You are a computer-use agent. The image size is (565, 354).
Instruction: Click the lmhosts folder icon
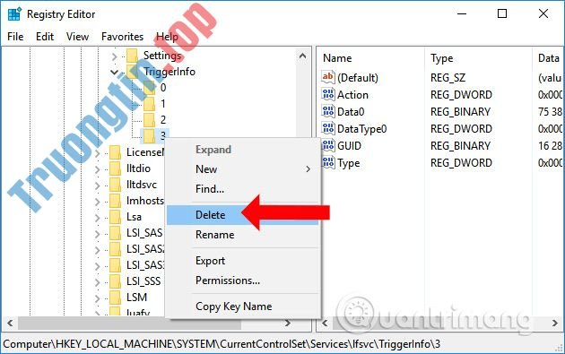115,201
